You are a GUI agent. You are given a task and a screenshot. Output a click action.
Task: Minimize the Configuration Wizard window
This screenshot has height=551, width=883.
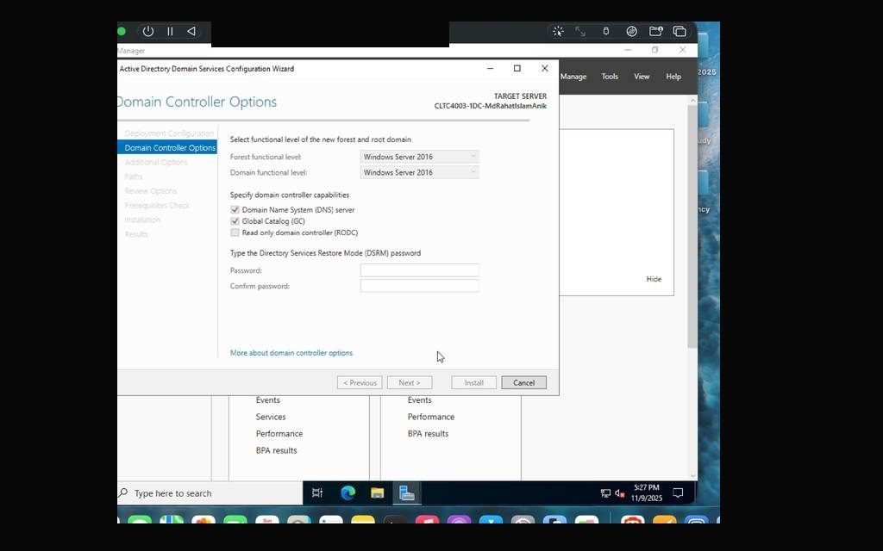pyautogui.click(x=490, y=69)
